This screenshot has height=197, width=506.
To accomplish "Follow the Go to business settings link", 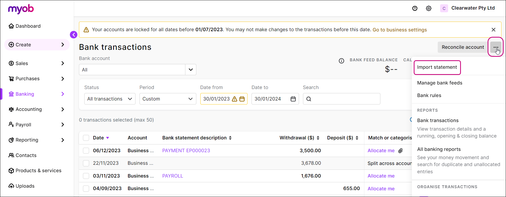I will click(x=400, y=30).
